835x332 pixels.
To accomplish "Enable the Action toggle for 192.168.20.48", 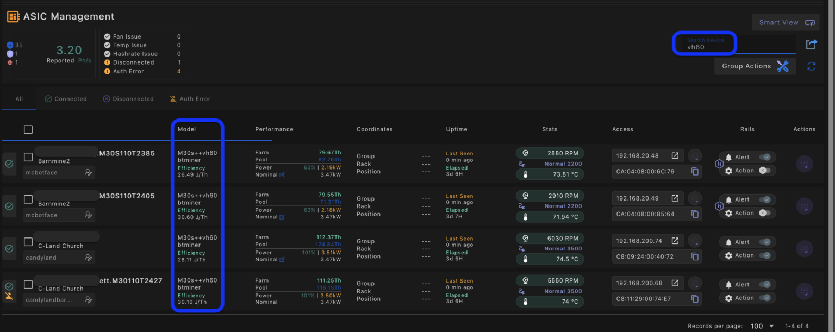I will click(x=764, y=171).
